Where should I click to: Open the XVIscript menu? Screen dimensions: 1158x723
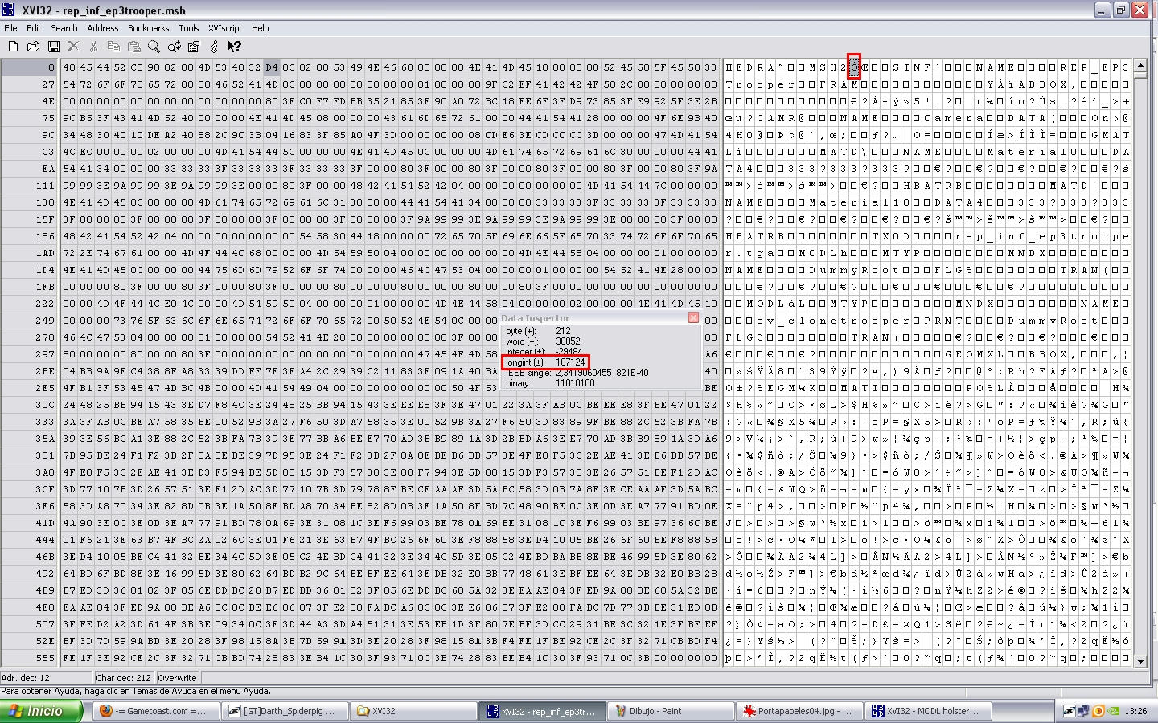click(x=225, y=28)
